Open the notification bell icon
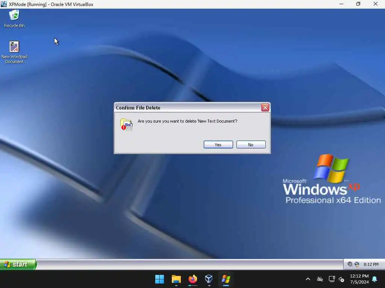The height and width of the screenshot is (288, 385). point(374,279)
